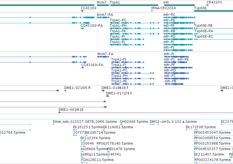Image resolution: width=233 pixels, height=164 pixels.
Task: Select EK171508.5prime EST label
Action: pos(201,127)
